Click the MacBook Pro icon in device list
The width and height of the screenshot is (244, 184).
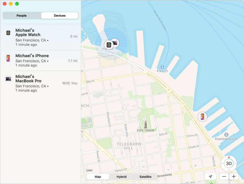(x=8, y=79)
